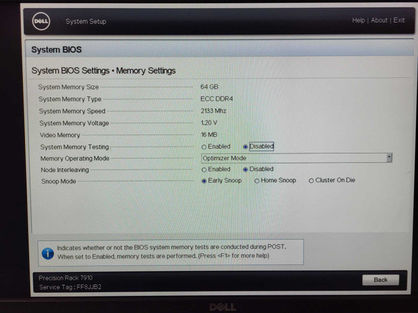Click the Optimizer Mode dropdown arrow
Viewport: 418px width, 313px height.
coord(389,158)
